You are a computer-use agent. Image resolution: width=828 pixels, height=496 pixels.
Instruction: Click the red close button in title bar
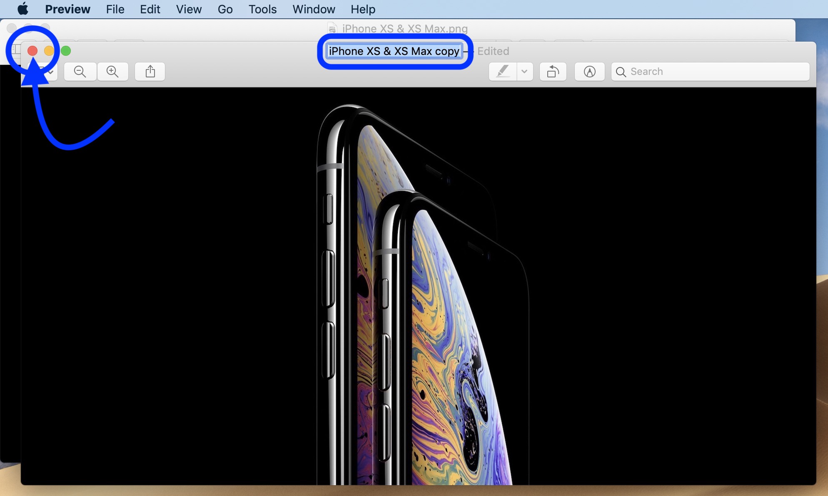[x=32, y=50]
